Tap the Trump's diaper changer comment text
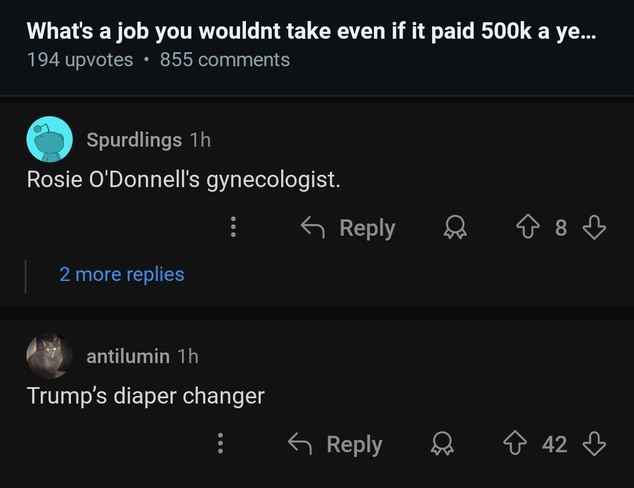Image resolution: width=634 pixels, height=488 pixels. (146, 396)
